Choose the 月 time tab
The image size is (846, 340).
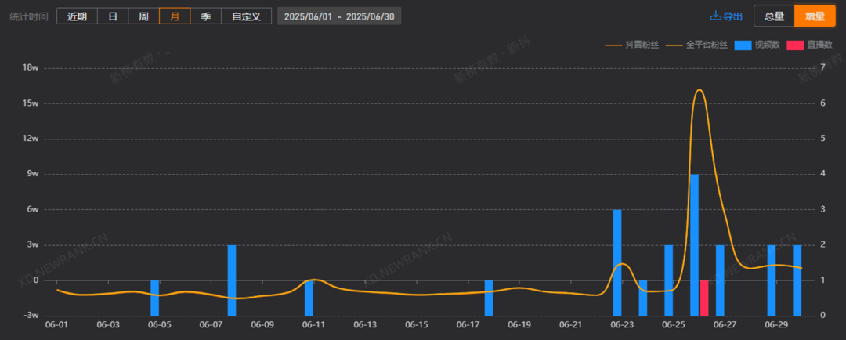tap(175, 16)
